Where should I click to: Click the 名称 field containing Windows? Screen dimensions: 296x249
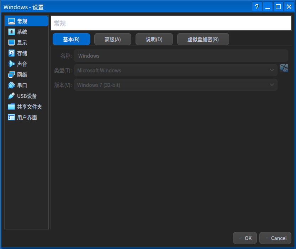coord(181,56)
